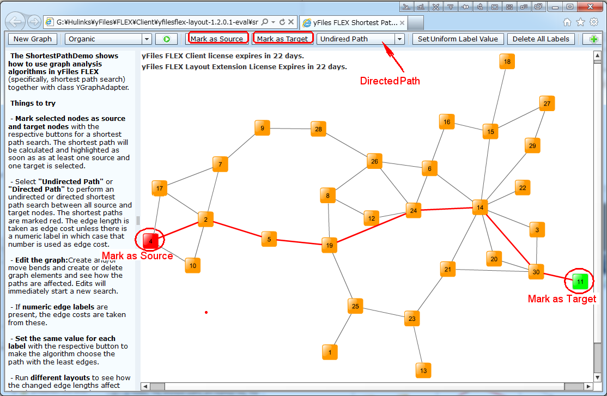Select graph node 22
Screen dimensions: 607x396
[x=523, y=188]
